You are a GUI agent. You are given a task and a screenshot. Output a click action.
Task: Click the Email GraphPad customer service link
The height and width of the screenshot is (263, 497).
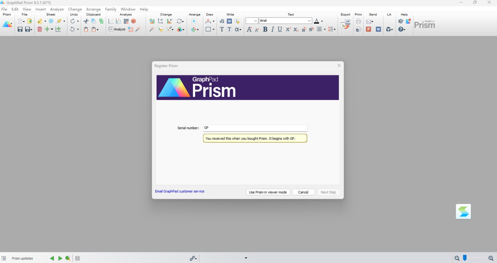tap(179, 191)
